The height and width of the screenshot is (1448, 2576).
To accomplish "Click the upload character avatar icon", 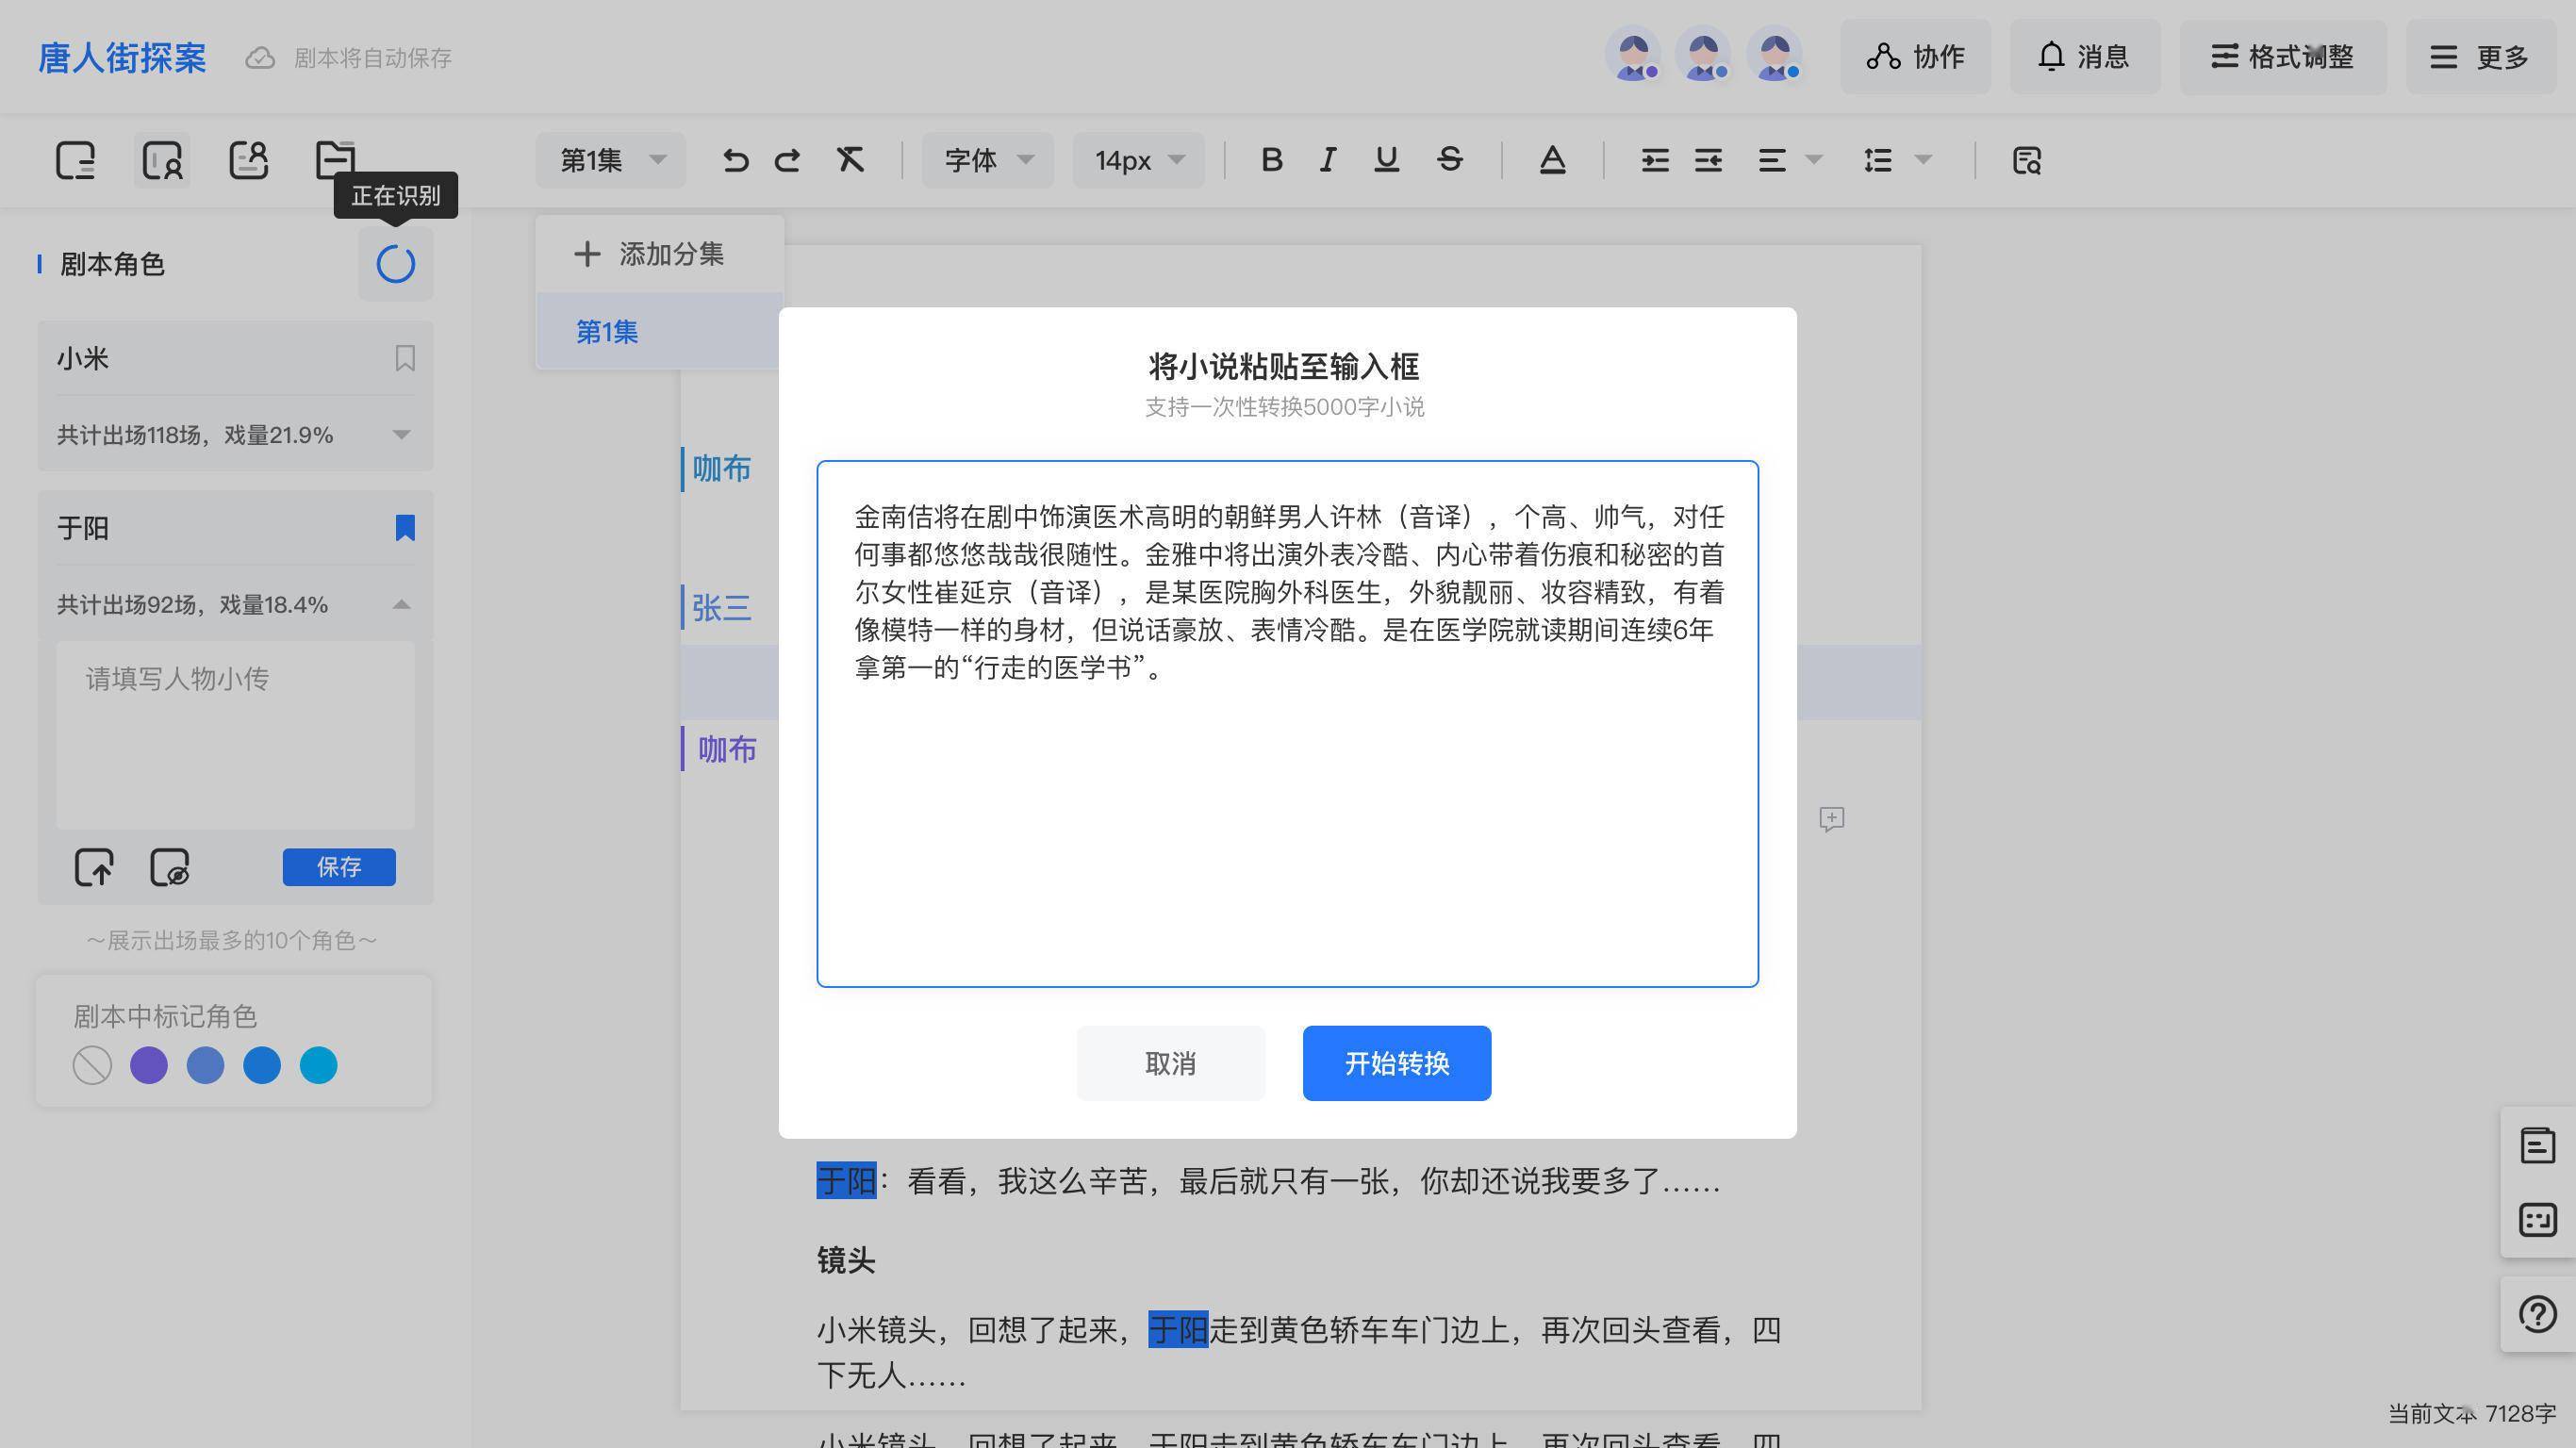I will pyautogui.click(x=95, y=867).
